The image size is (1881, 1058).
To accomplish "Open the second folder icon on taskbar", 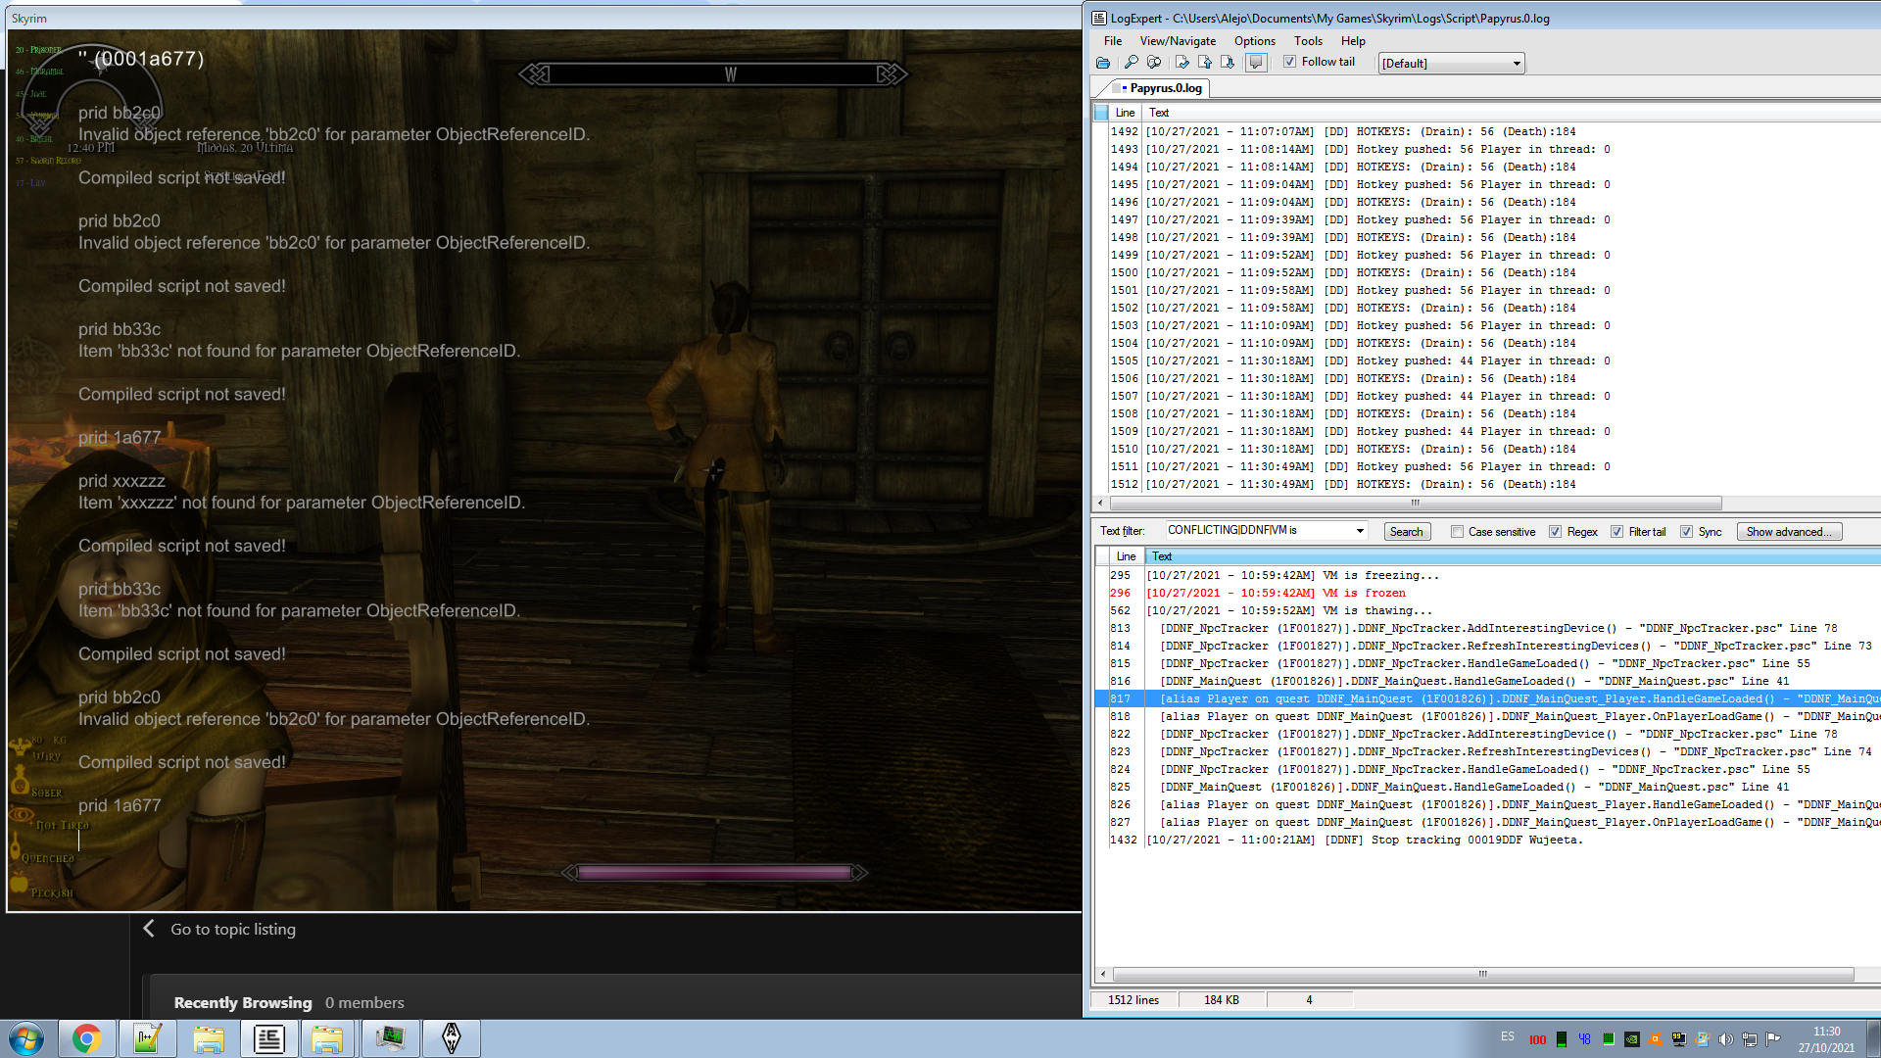I will (x=328, y=1038).
